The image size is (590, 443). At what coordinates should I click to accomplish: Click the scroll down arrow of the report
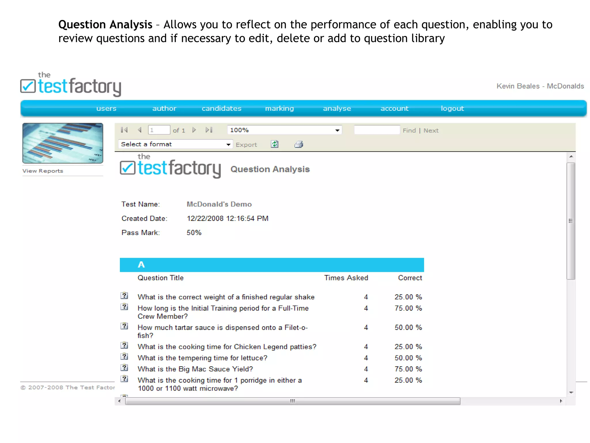(x=571, y=393)
